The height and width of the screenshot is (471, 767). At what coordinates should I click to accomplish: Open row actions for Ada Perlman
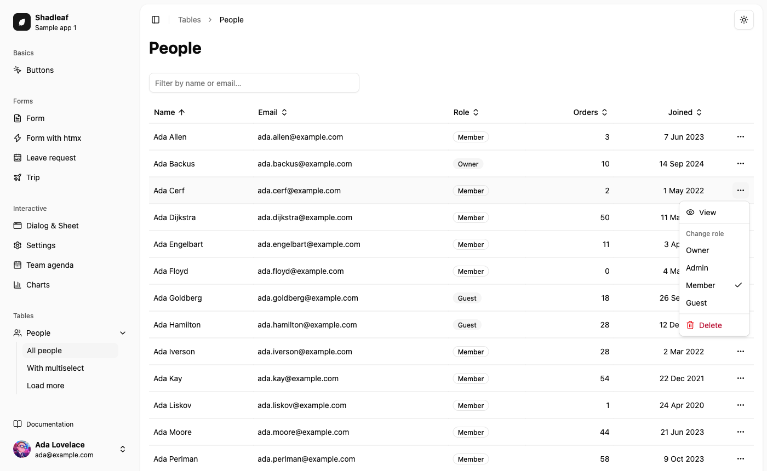point(741,459)
